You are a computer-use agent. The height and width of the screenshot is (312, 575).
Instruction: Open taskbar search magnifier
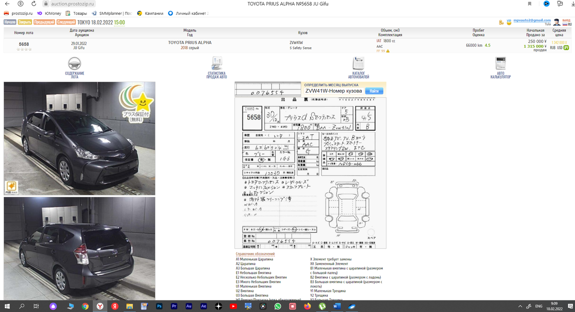coord(22,306)
